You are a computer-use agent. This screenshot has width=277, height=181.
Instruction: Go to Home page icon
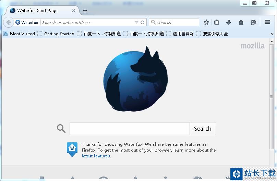[x=241, y=22]
